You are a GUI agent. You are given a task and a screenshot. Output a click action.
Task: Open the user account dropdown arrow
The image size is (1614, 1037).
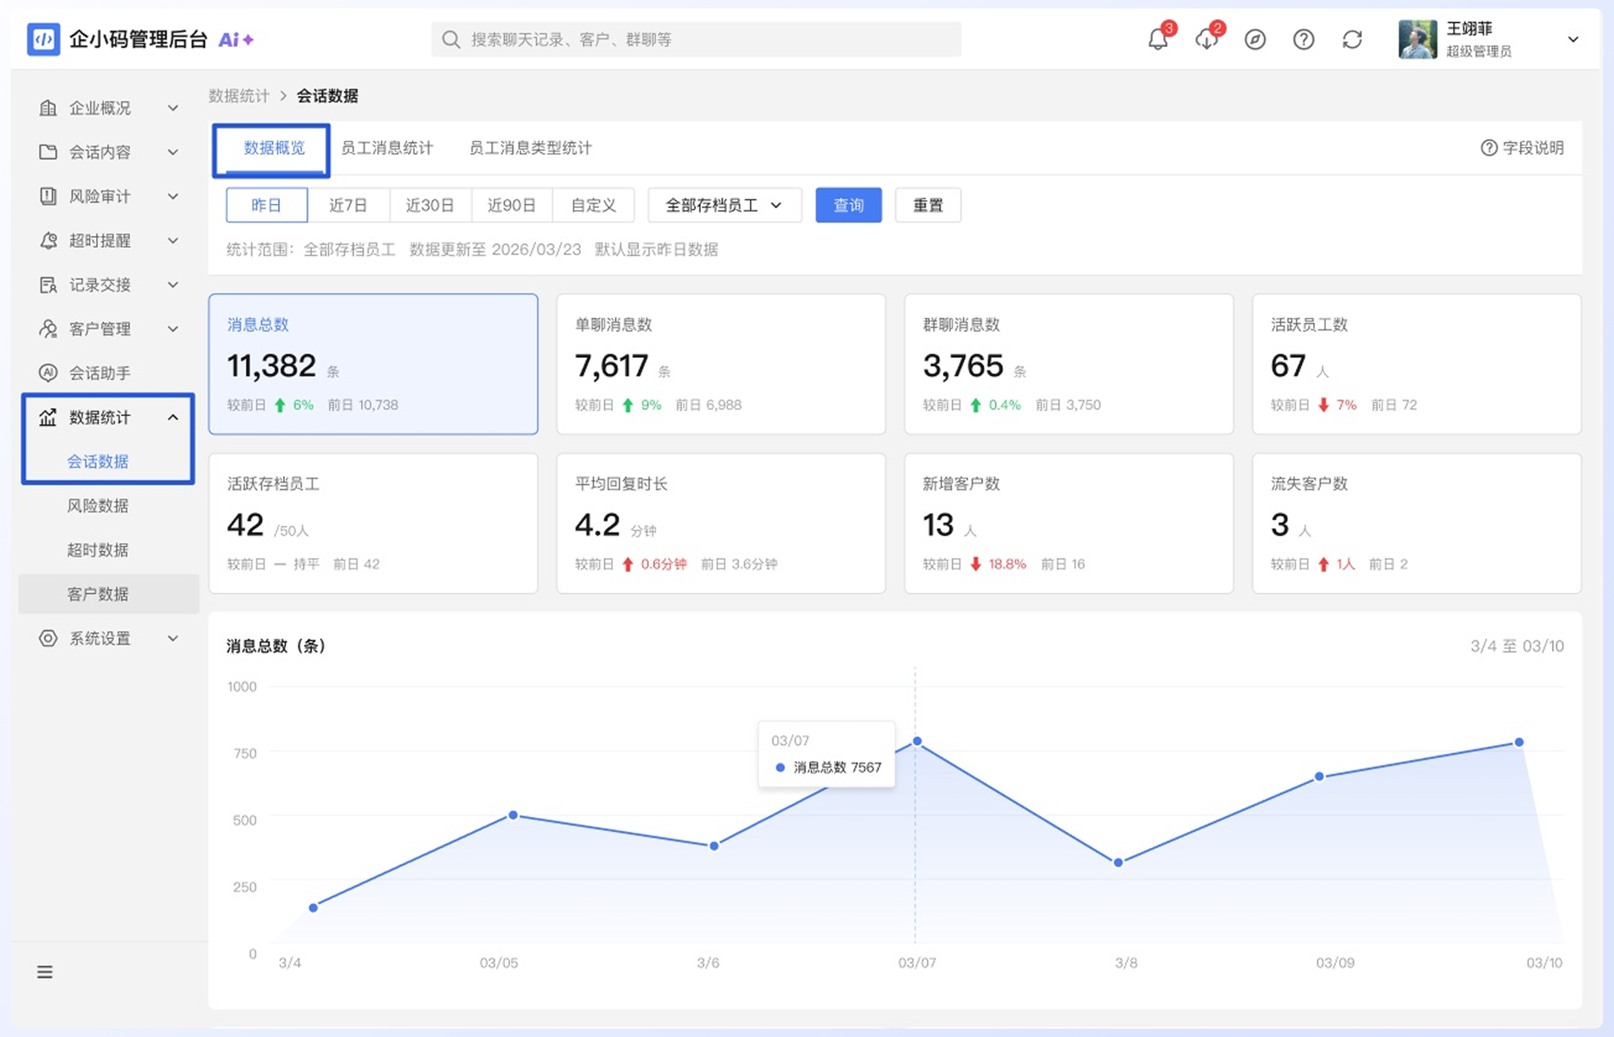click(x=1573, y=40)
